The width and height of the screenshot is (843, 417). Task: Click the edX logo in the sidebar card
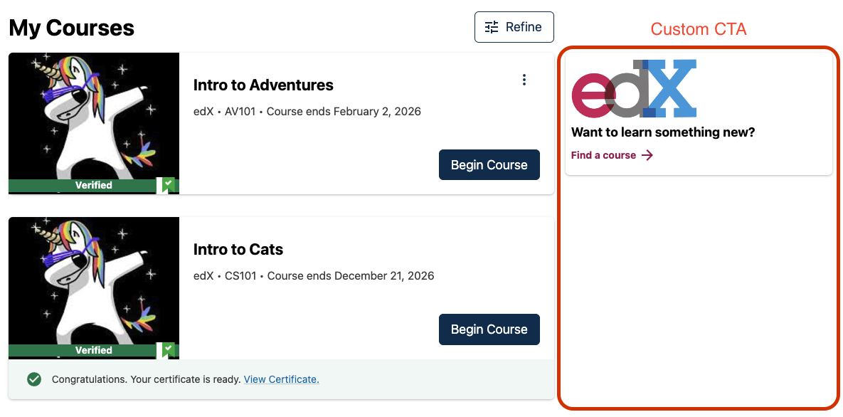(634, 89)
